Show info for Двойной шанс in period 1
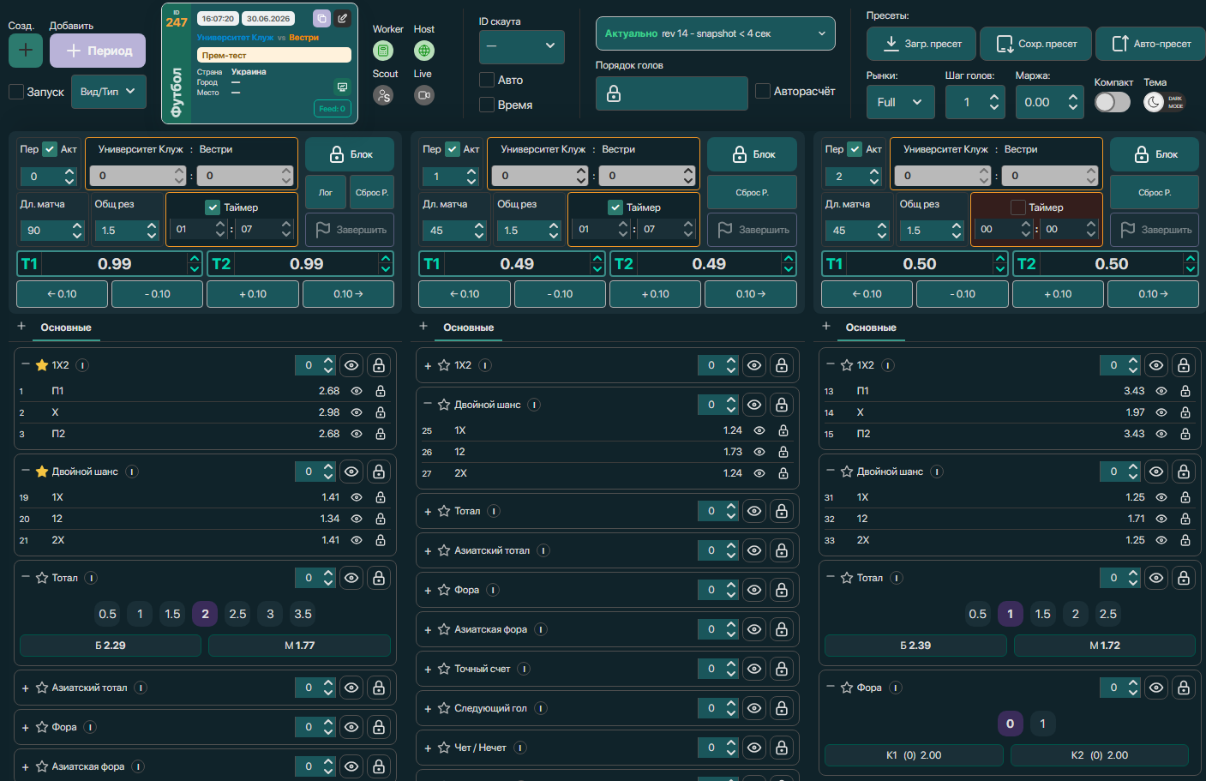Viewport: 1206px width, 781px height. click(534, 405)
